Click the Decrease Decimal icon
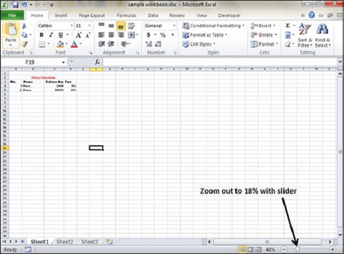Viewport: 344px width, 254px height. click(x=158, y=44)
